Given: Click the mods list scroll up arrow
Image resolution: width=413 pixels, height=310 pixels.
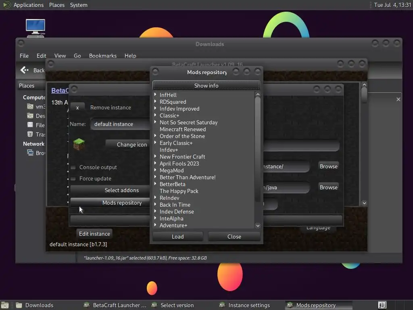Looking at the screenshot, I should click(x=258, y=94).
